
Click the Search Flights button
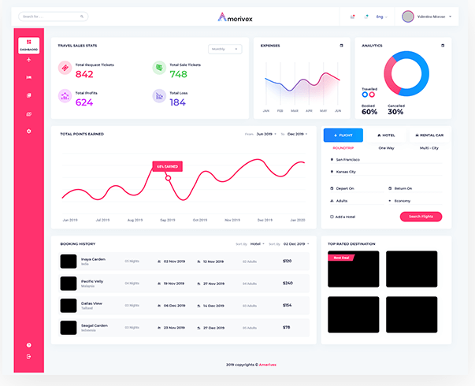(421, 217)
